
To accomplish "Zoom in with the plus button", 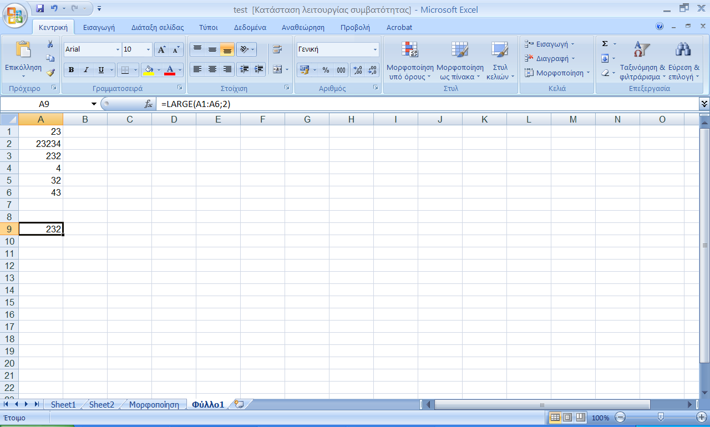I will click(702, 417).
